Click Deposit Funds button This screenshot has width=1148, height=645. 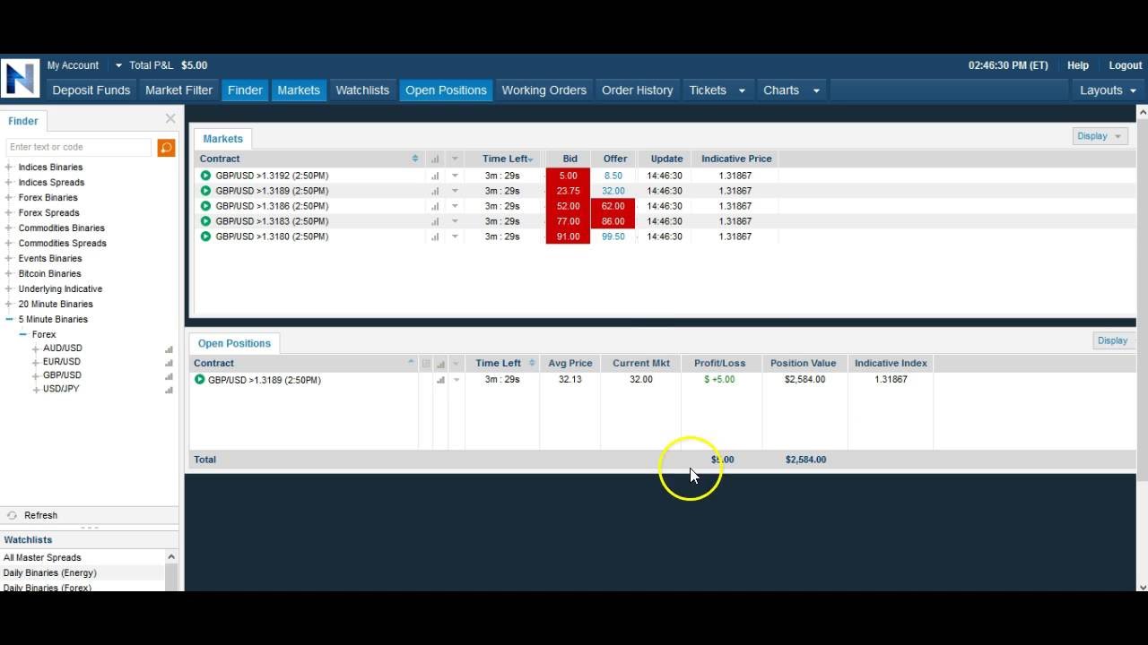point(91,90)
